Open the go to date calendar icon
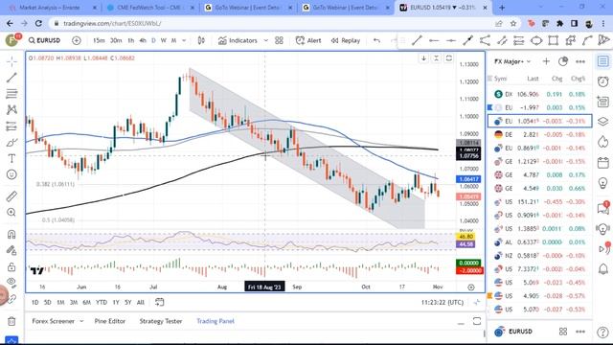The height and width of the screenshot is (345, 613). pos(160,302)
